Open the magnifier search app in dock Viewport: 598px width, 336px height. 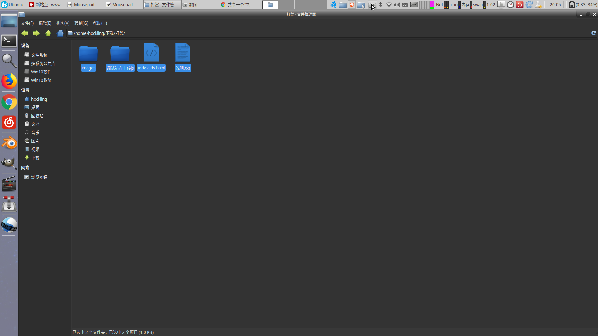click(9, 61)
